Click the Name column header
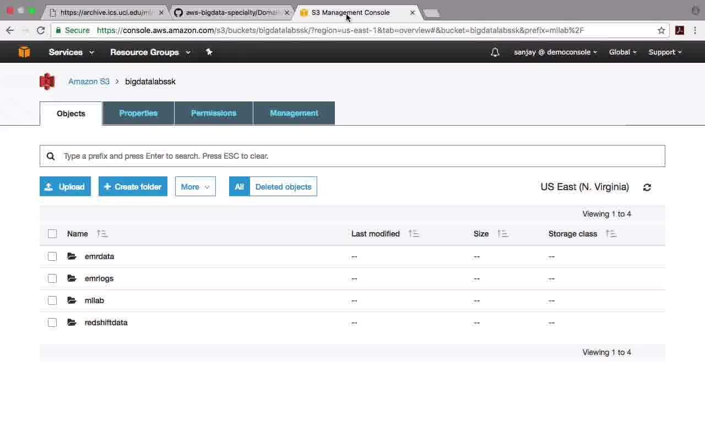The height and width of the screenshot is (441, 705). tap(78, 234)
